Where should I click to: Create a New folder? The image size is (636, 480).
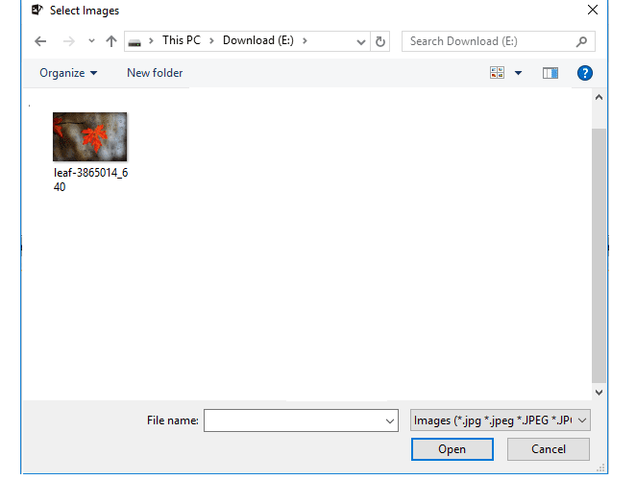(155, 73)
